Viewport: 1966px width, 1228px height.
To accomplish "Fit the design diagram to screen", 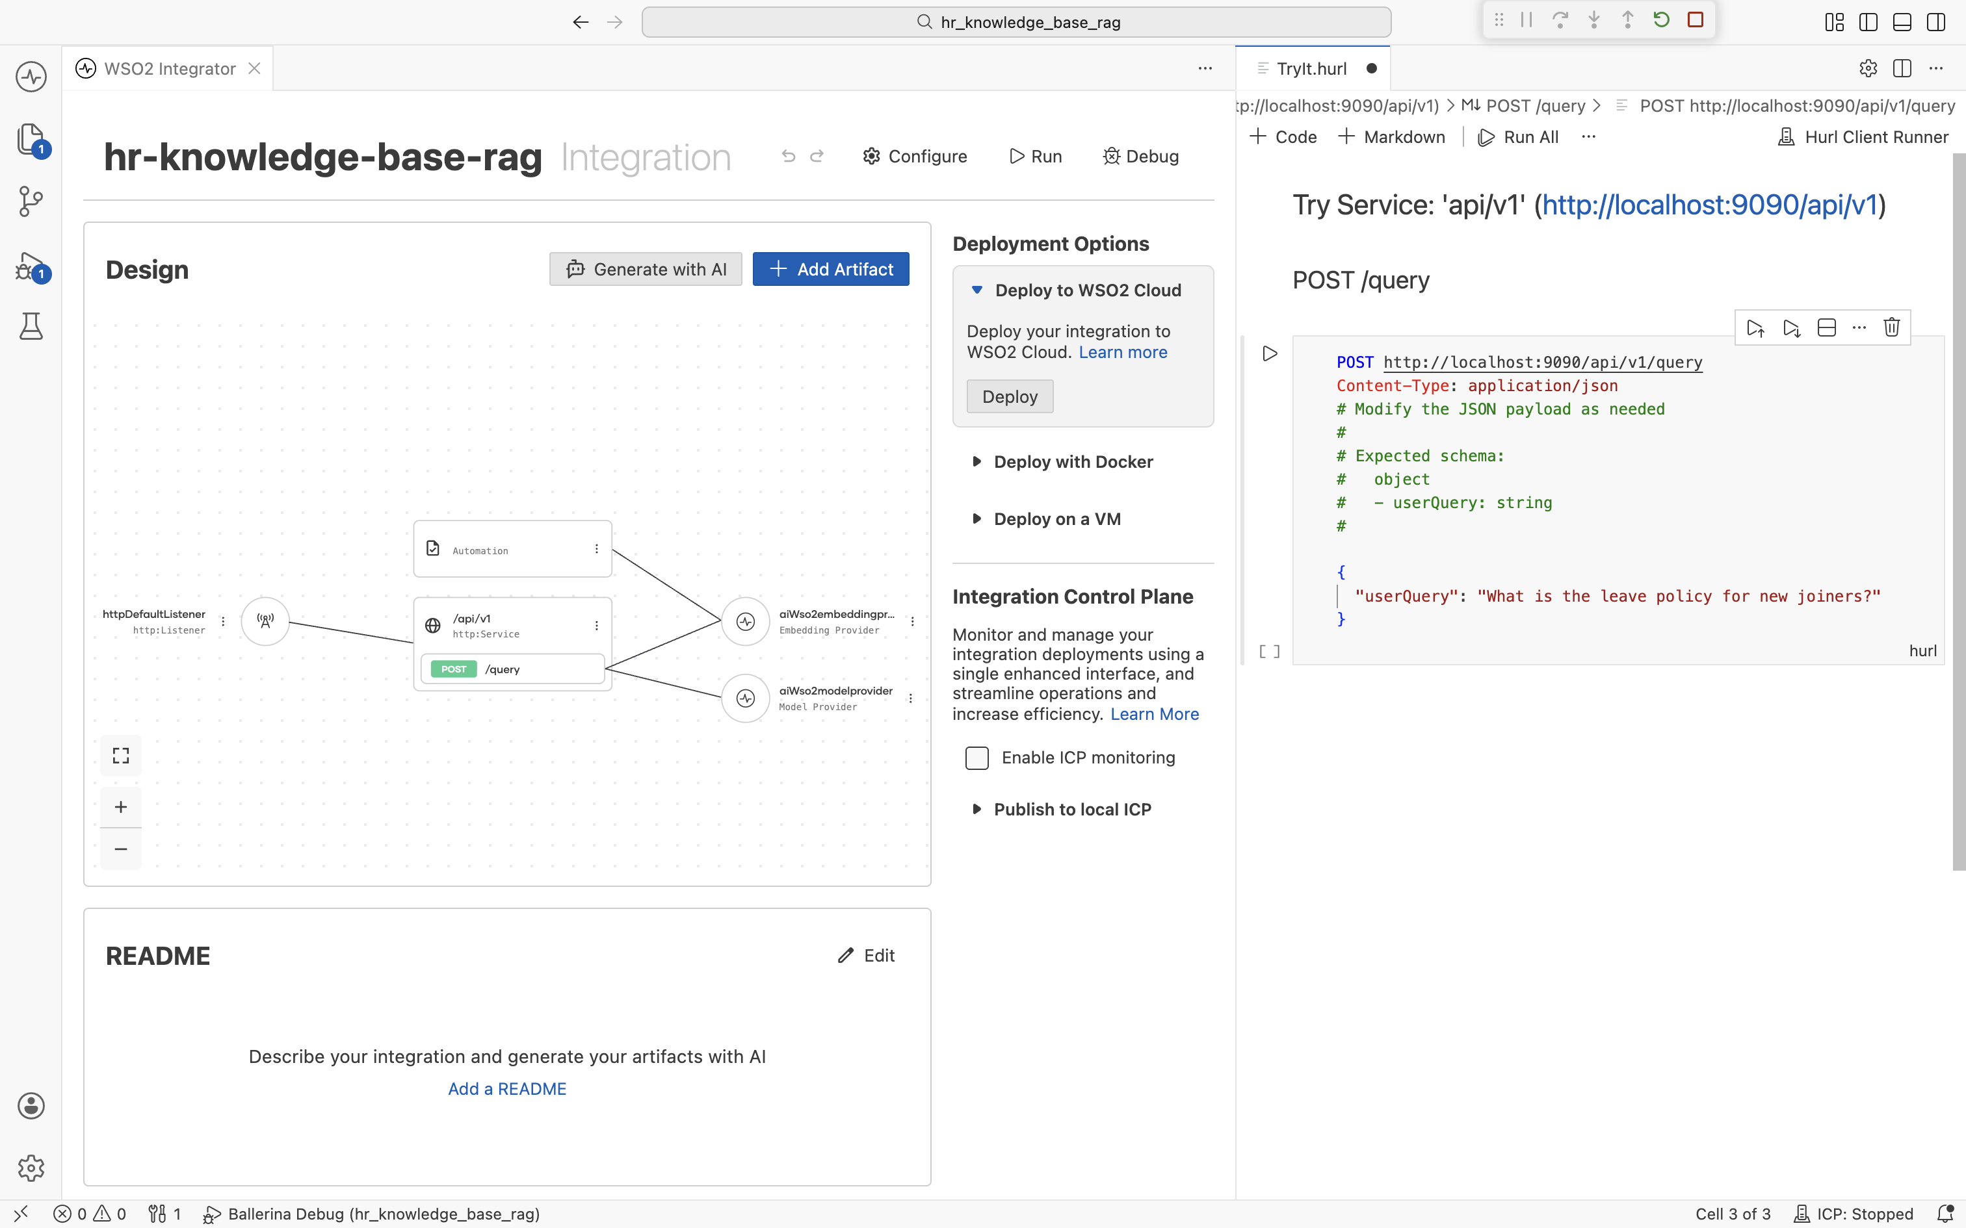I will [x=121, y=756].
